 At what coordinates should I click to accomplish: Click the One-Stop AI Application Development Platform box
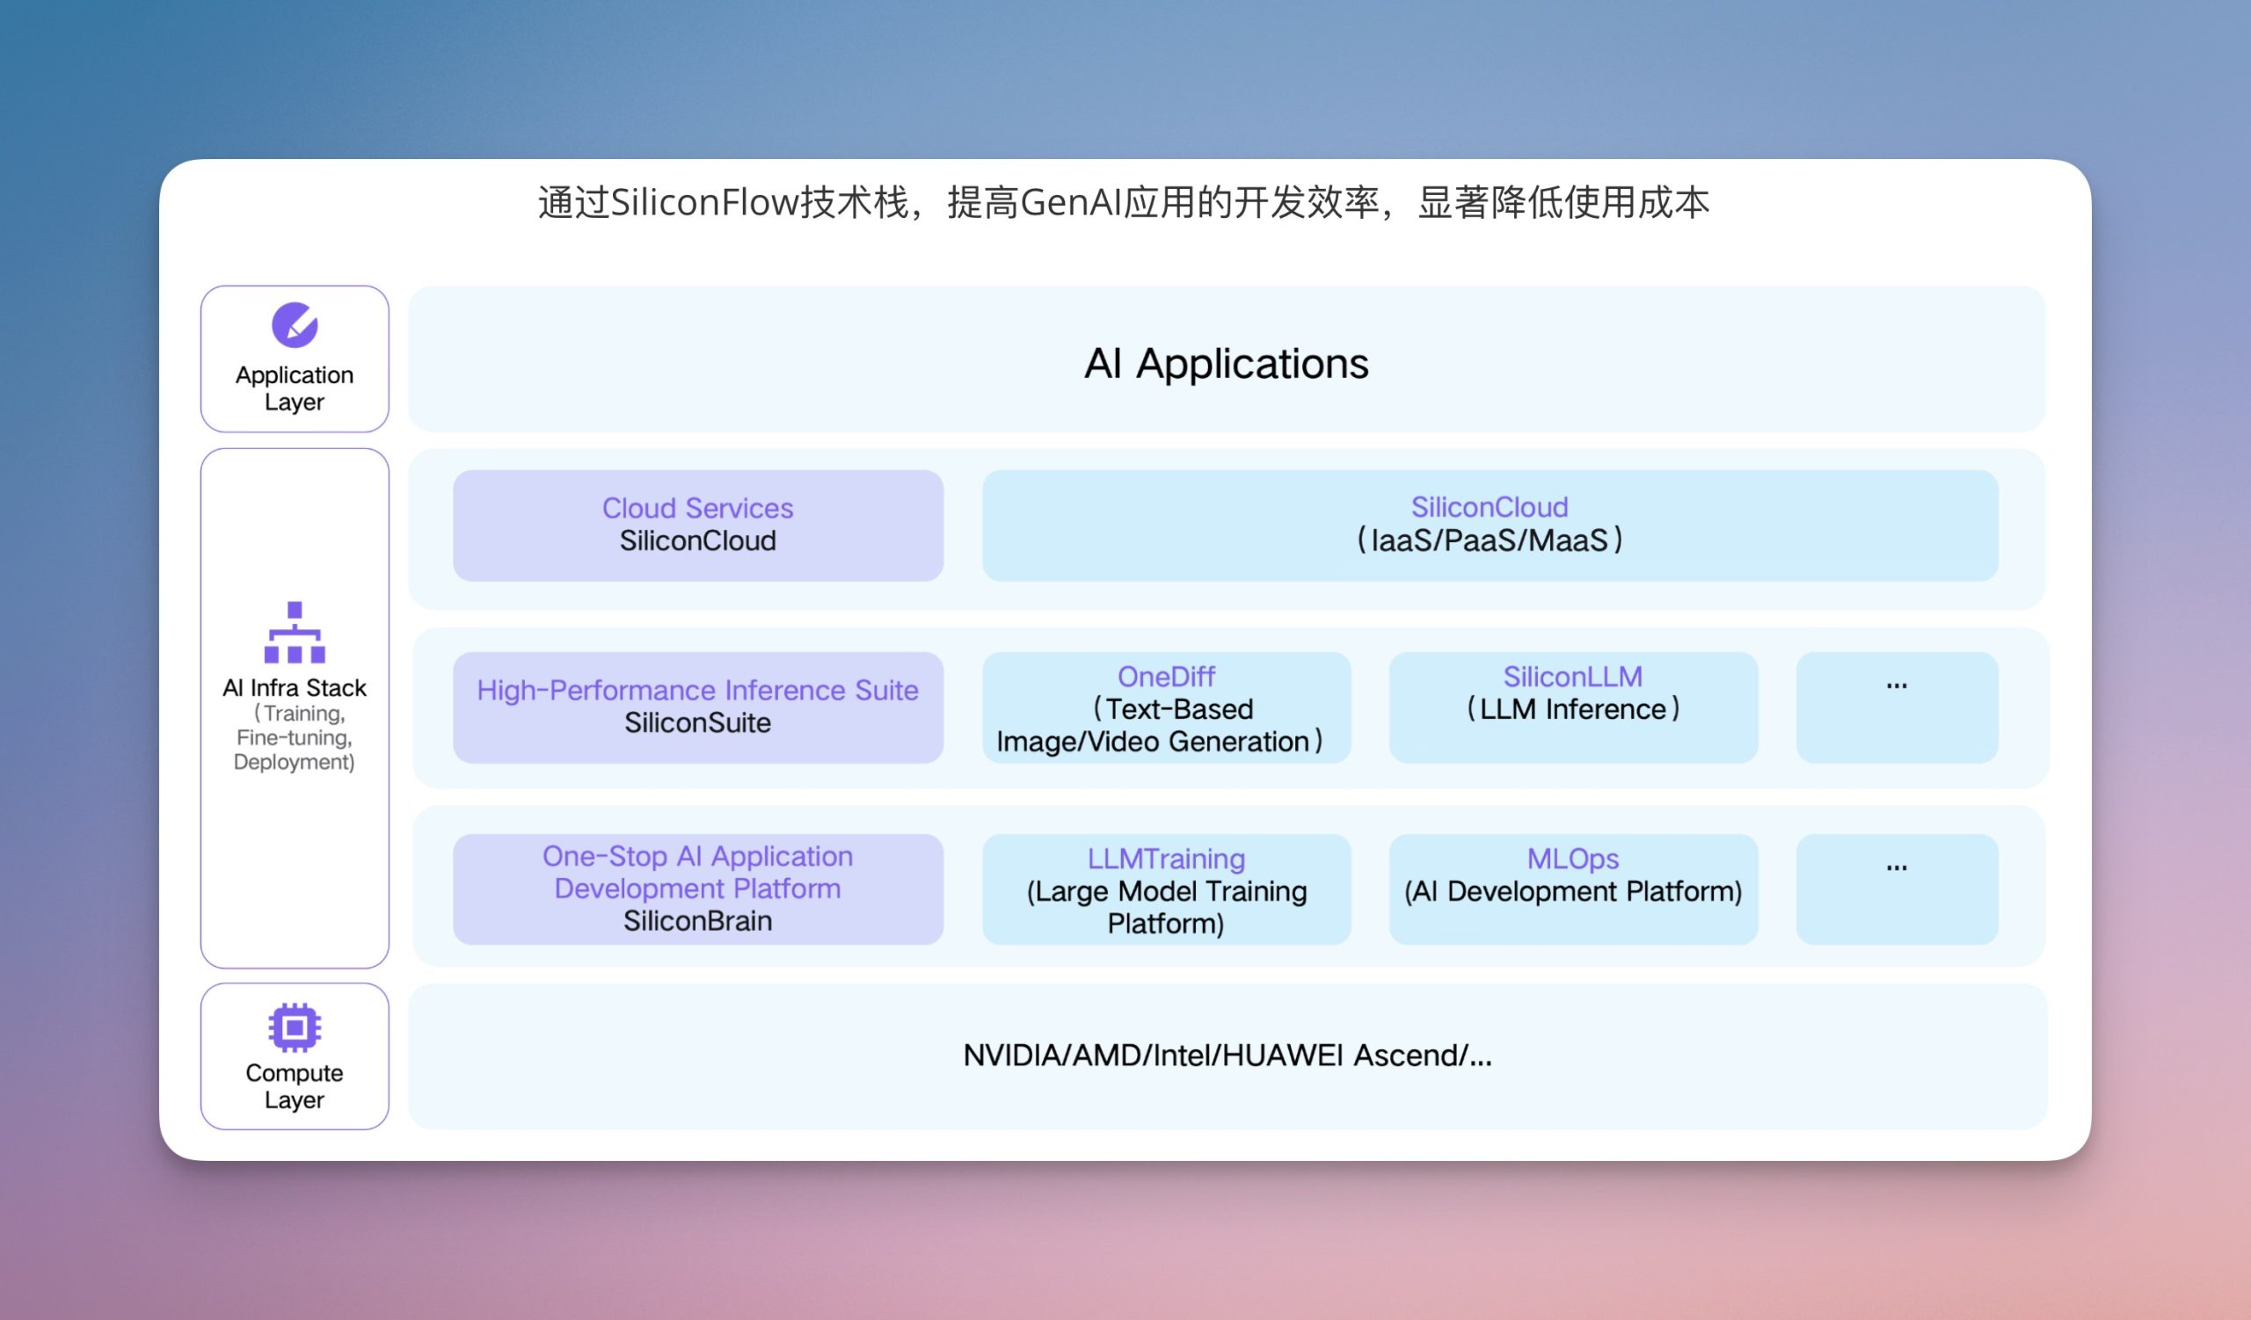[697, 890]
